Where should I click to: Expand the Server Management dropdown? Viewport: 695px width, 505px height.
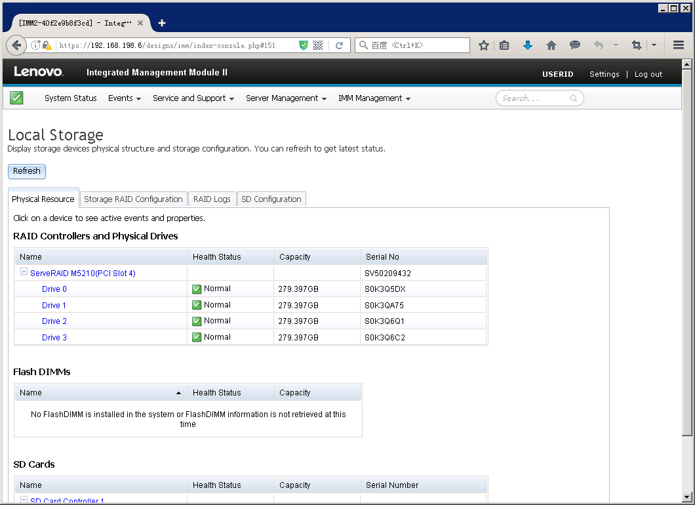coord(286,98)
